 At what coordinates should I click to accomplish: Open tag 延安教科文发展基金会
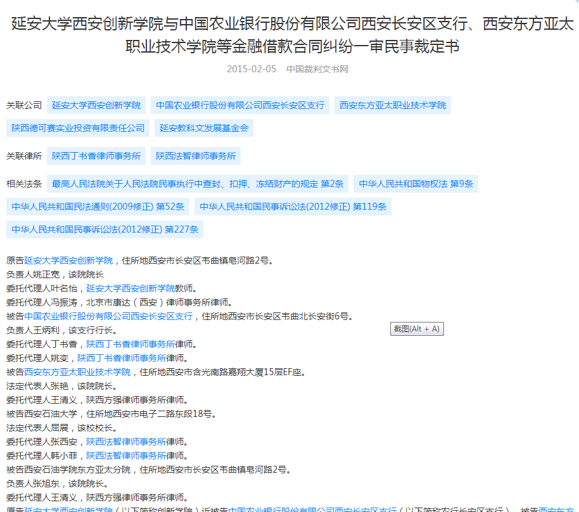coord(204,128)
